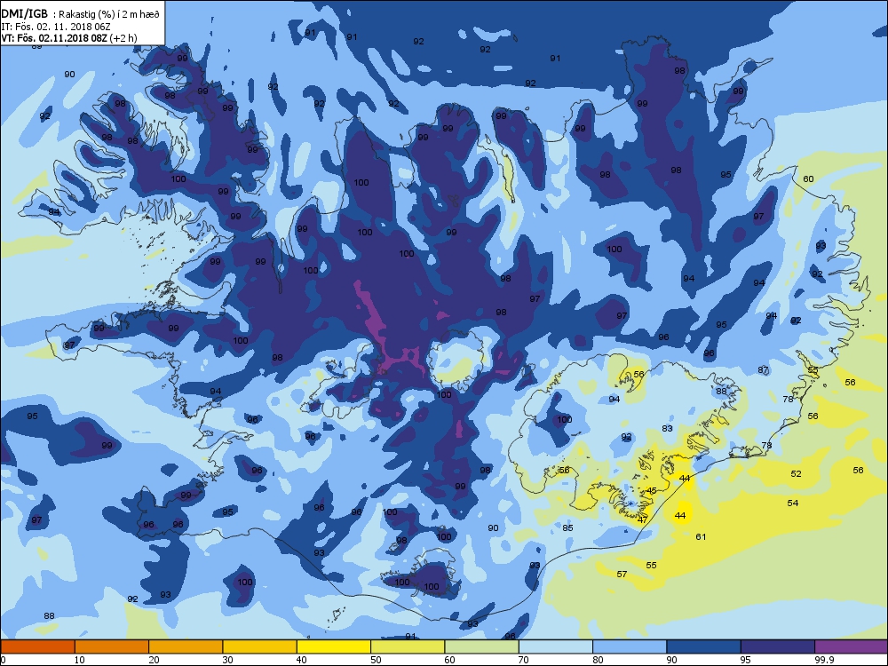The image size is (888, 666).
Task: Pick the bright yellow 40–50 legend swatch
Action: 334,646
